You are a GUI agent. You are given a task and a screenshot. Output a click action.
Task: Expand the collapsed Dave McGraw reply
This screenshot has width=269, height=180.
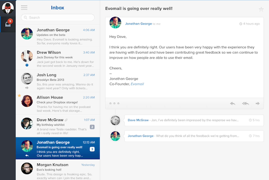tap(194, 120)
